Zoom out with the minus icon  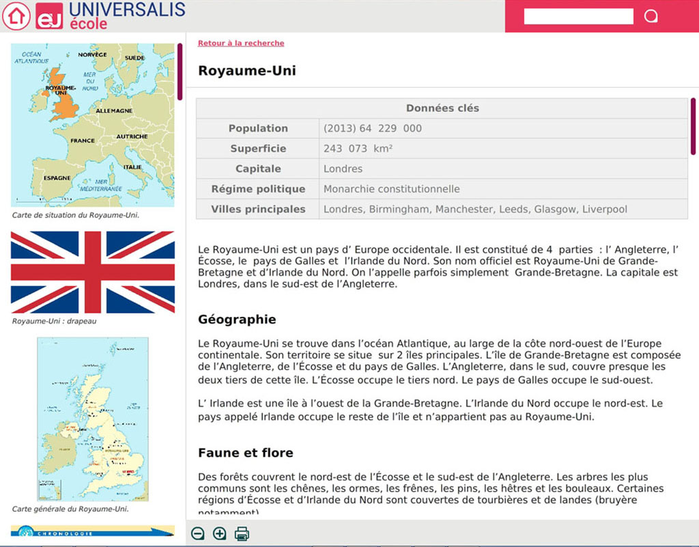pos(198,533)
